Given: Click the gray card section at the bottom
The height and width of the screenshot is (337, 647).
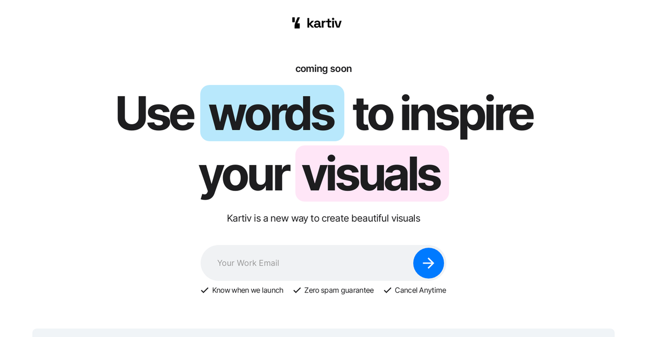Looking at the screenshot, I should [323, 333].
